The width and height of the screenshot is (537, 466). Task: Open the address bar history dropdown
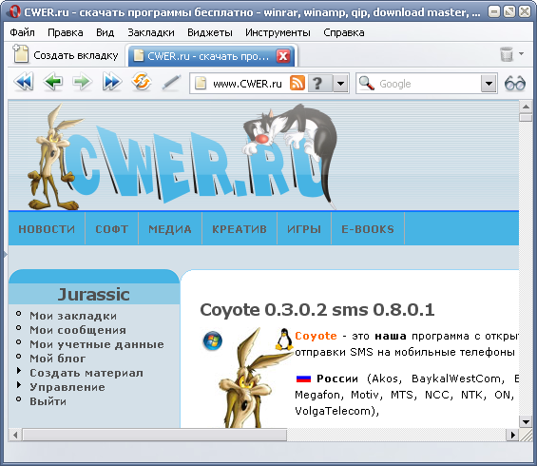(x=341, y=84)
